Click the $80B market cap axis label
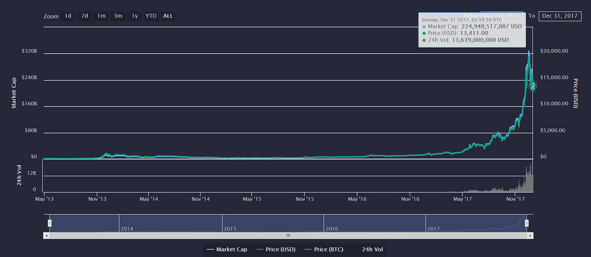591x257 pixels. [31, 130]
